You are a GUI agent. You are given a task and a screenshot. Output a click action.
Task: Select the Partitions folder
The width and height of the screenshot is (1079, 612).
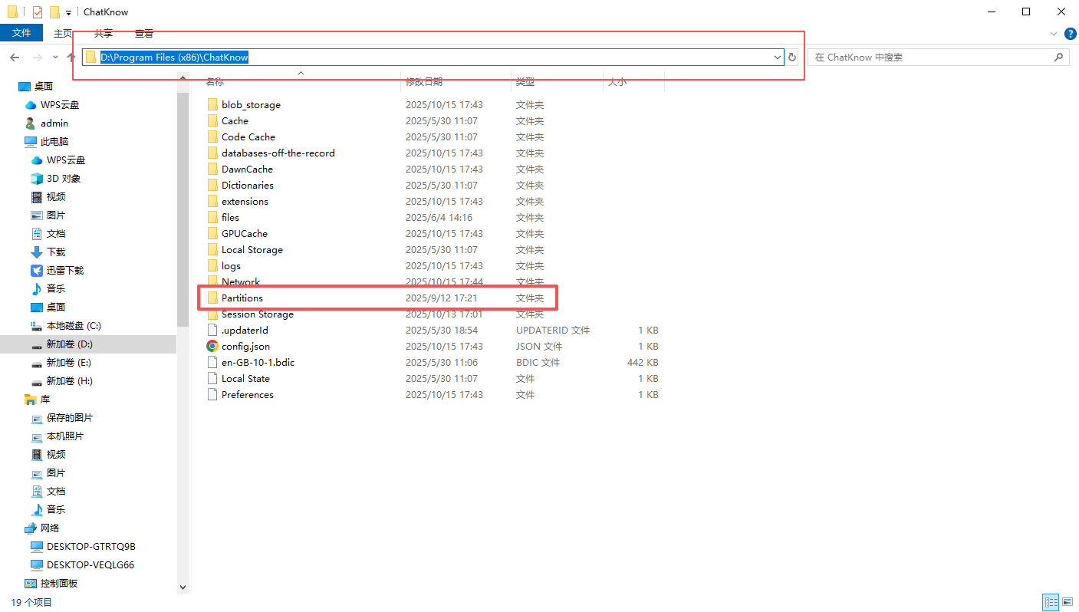[x=242, y=298]
